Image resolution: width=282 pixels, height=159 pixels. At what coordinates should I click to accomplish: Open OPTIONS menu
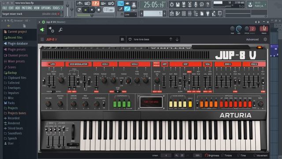(x=46, y=8)
